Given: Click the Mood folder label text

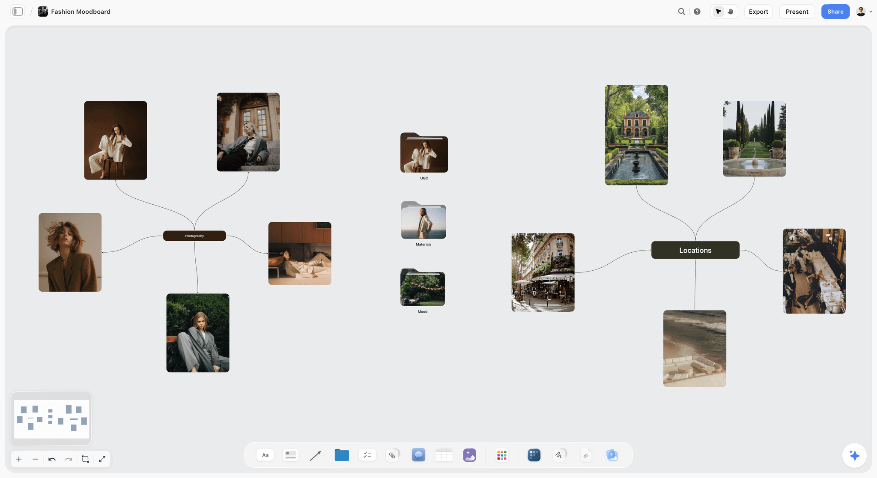Looking at the screenshot, I should click(x=423, y=312).
